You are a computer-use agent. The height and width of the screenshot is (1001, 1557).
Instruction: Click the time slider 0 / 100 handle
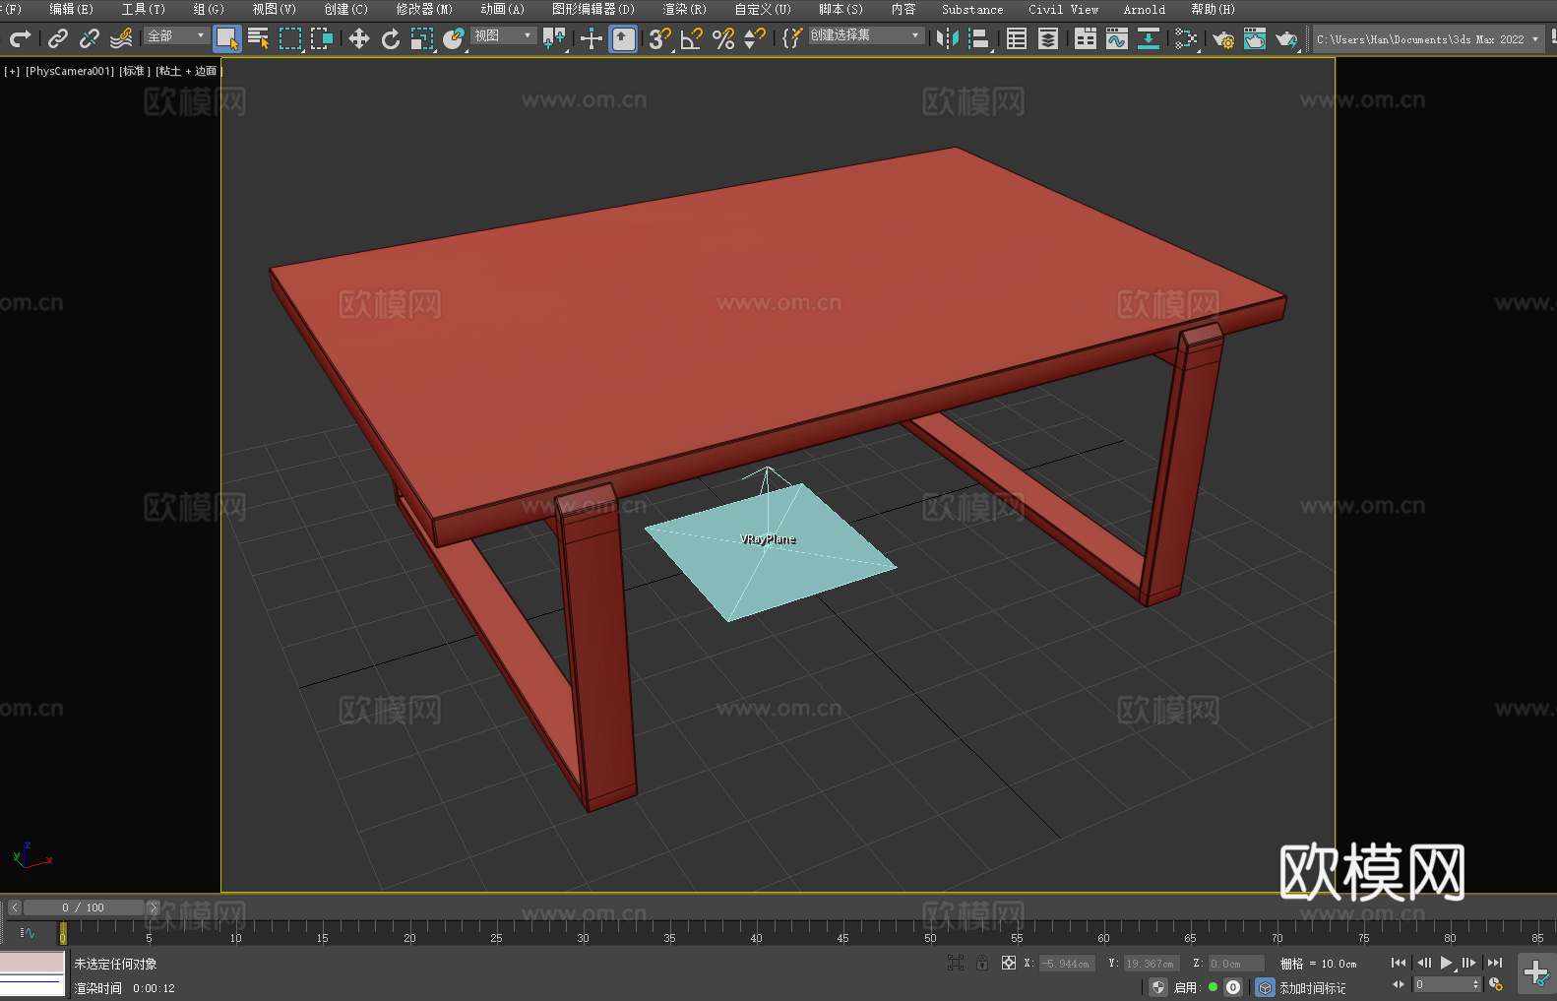(84, 907)
